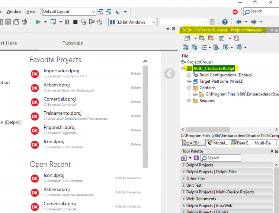Expand the Requires folder node
This screenshot has width=279, height=213.
click(x=189, y=101)
